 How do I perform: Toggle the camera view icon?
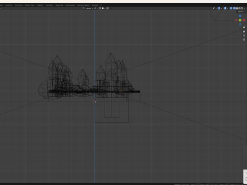click(x=244, y=35)
